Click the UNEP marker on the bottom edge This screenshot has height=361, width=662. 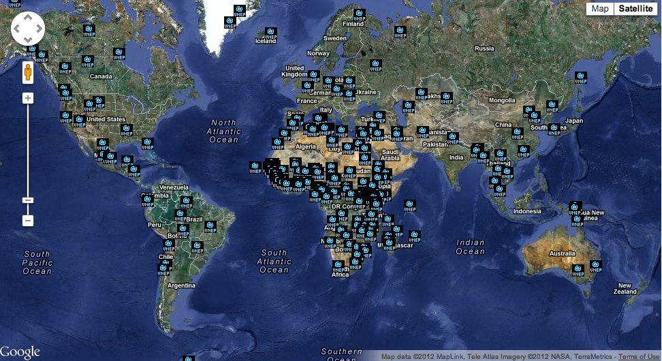[188, 358]
